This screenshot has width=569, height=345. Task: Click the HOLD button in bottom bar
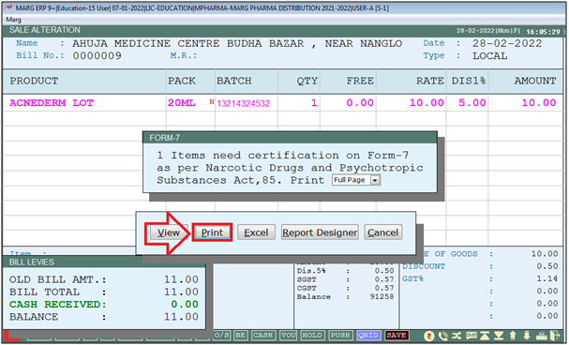coord(312,336)
